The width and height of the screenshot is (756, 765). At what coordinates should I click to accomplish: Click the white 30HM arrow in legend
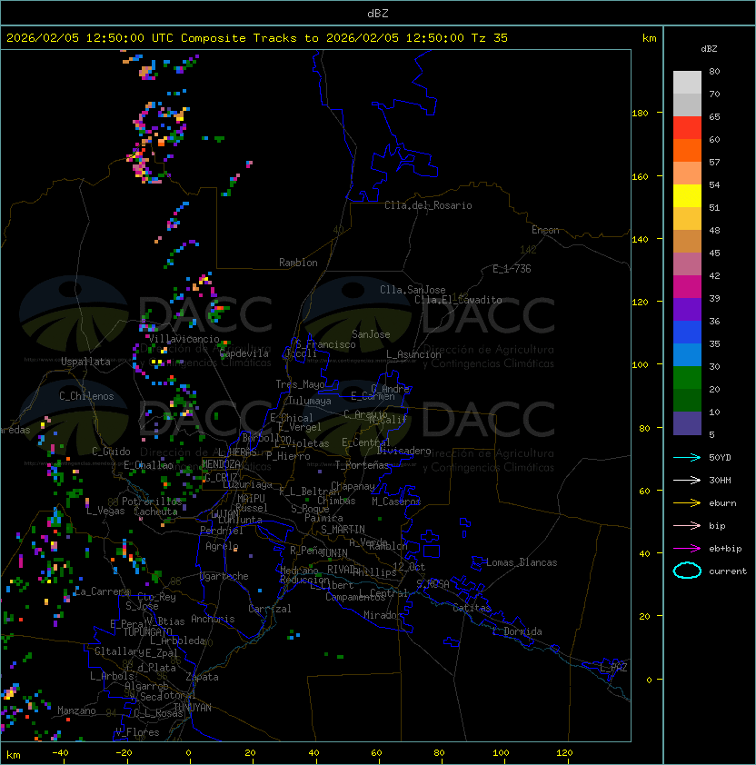pos(687,480)
